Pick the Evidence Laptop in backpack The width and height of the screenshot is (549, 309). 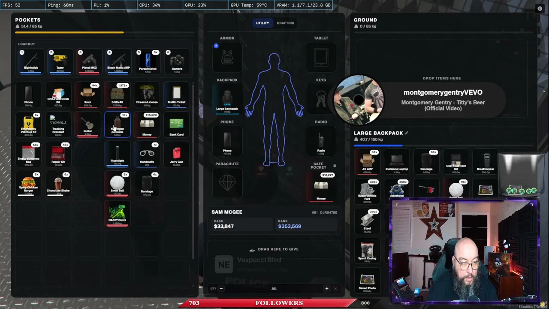[397, 162]
